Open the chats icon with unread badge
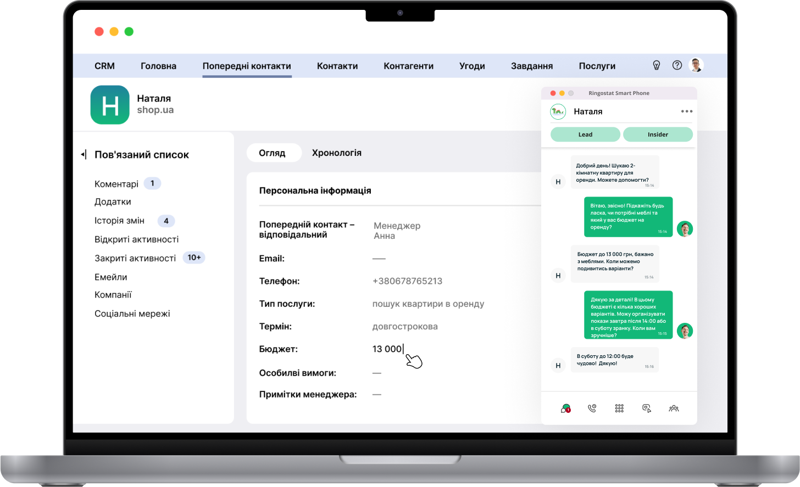The height and width of the screenshot is (487, 800). (565, 408)
